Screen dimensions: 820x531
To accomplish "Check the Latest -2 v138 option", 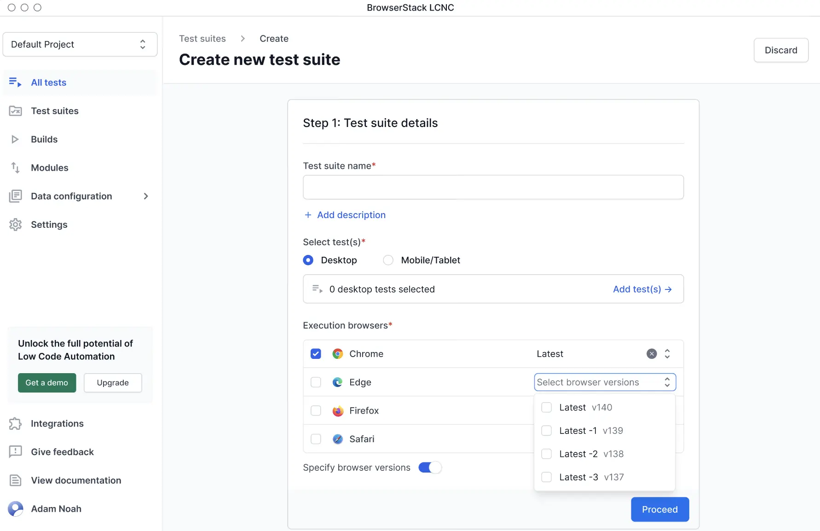I will tap(547, 454).
